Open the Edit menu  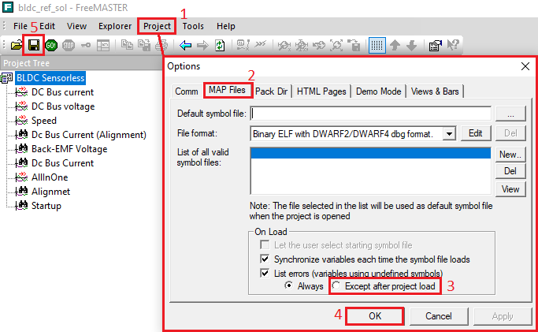[x=47, y=26]
